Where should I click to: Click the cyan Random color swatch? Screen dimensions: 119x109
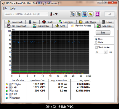(7, 98)
